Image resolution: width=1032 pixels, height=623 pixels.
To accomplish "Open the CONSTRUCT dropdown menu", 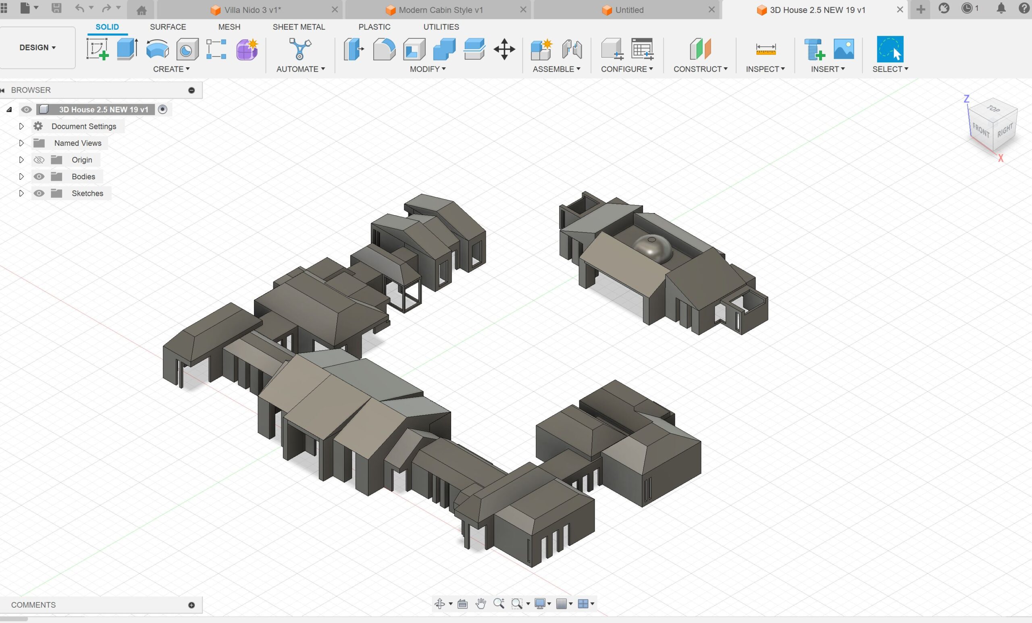I will coord(700,69).
